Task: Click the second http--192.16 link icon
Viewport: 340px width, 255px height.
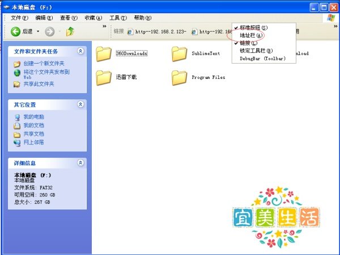Action: pyautogui.click(x=194, y=32)
